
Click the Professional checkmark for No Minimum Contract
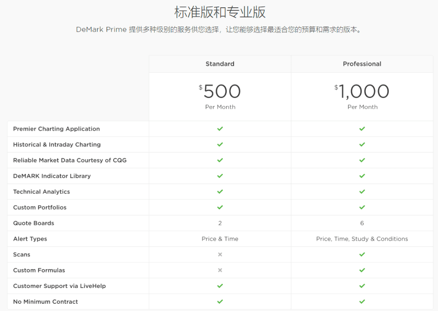362,302
